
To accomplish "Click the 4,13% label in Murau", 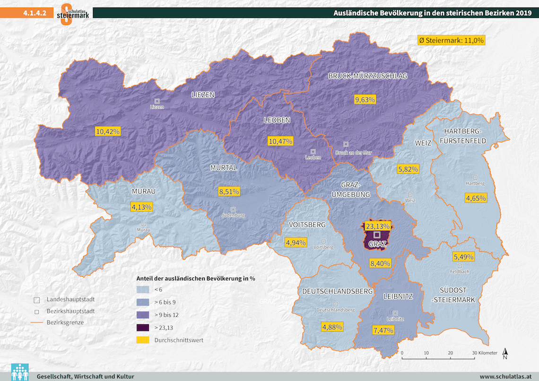I will (x=142, y=207).
